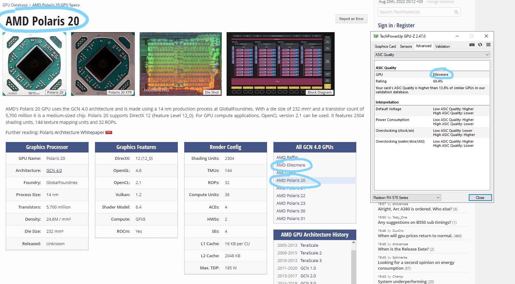Open the GCN 2.0 architecture link
This screenshot has height=284, width=515.
[308, 276]
